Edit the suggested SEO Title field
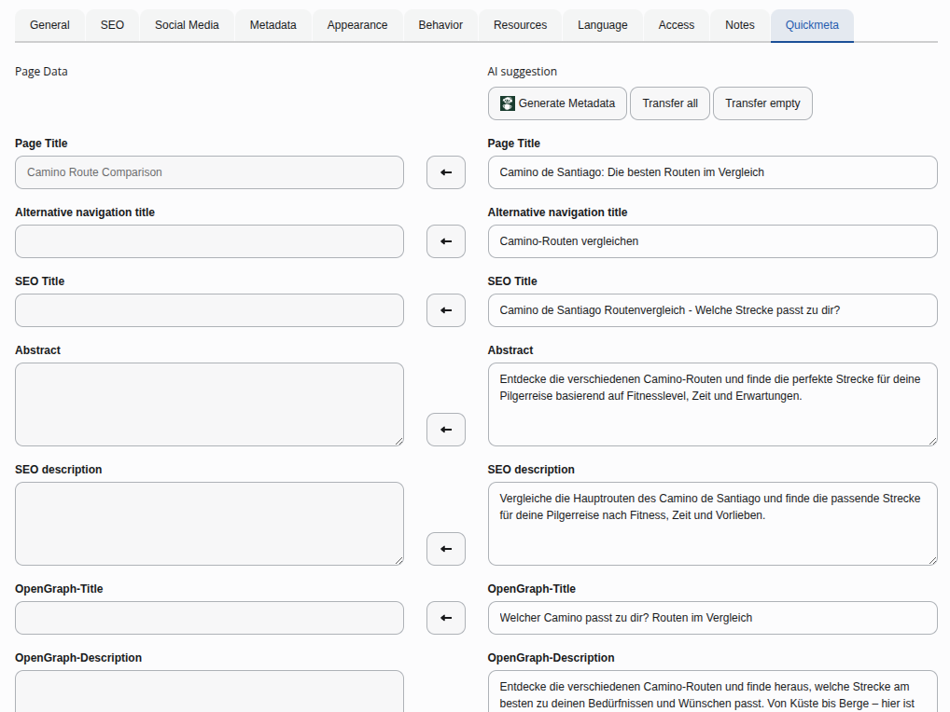The image size is (950, 712). [x=713, y=310]
